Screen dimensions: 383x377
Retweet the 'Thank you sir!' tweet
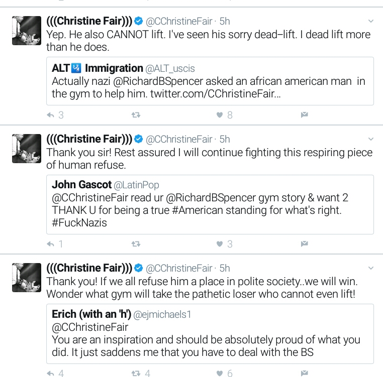tap(136, 244)
